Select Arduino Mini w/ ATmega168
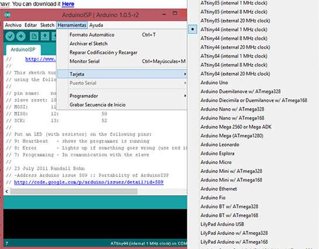Image resolution: width=319 pixels, height=249 pixels. 231,180
